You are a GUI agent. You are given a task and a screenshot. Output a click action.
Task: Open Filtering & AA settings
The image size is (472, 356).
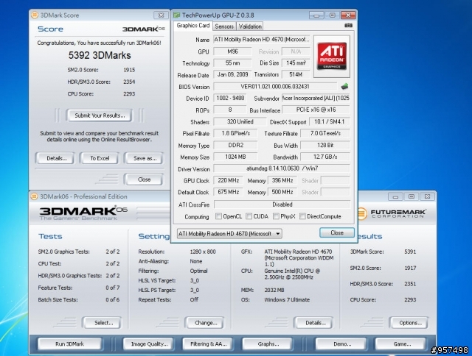click(208, 344)
